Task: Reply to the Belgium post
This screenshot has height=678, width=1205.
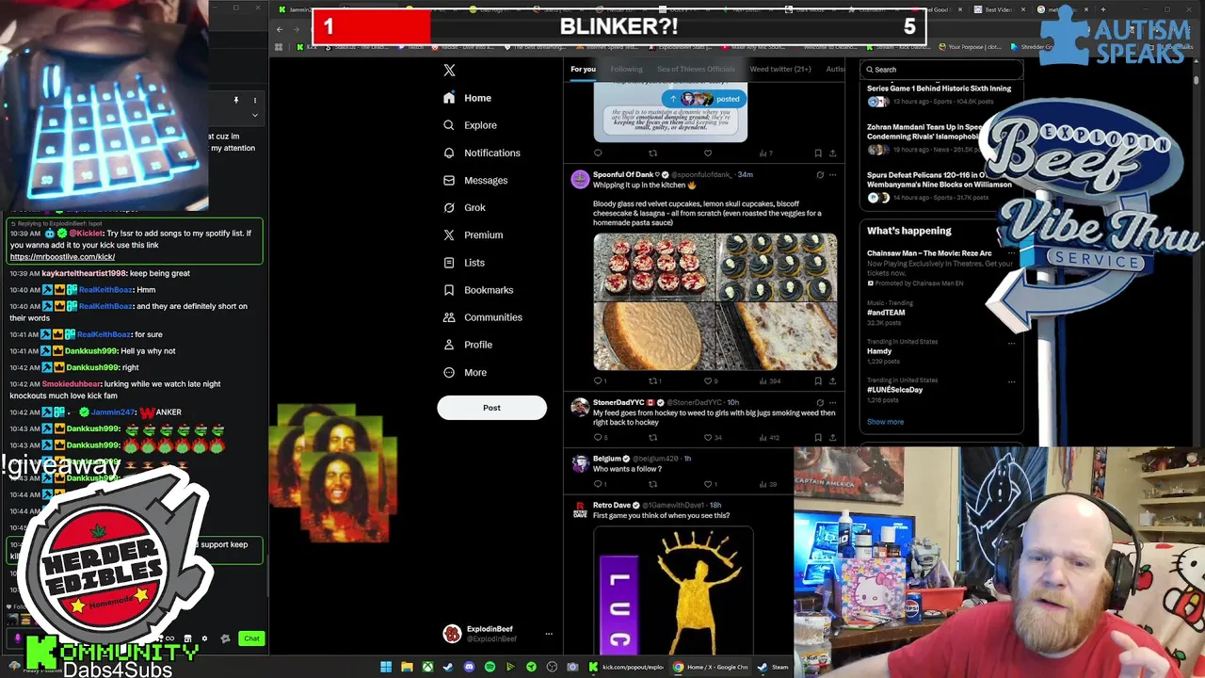Action: tap(598, 484)
